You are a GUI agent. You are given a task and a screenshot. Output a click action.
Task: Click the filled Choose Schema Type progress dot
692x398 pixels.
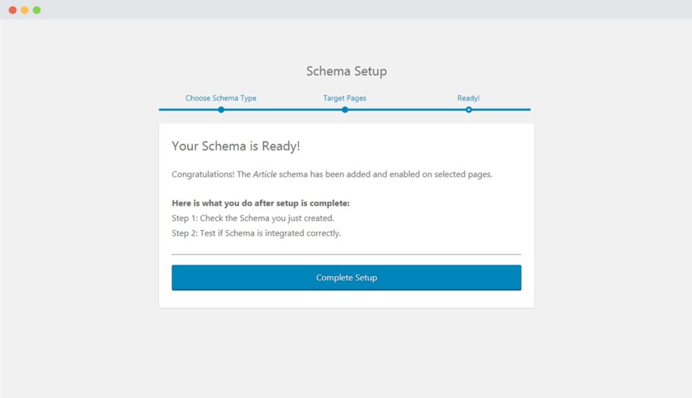[x=221, y=109]
